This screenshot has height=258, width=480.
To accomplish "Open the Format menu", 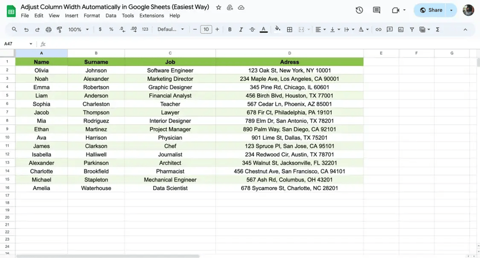I will (92, 16).
